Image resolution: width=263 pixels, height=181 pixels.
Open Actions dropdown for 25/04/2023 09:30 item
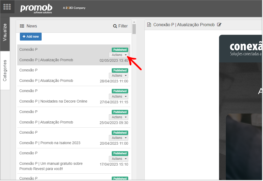click(119, 117)
